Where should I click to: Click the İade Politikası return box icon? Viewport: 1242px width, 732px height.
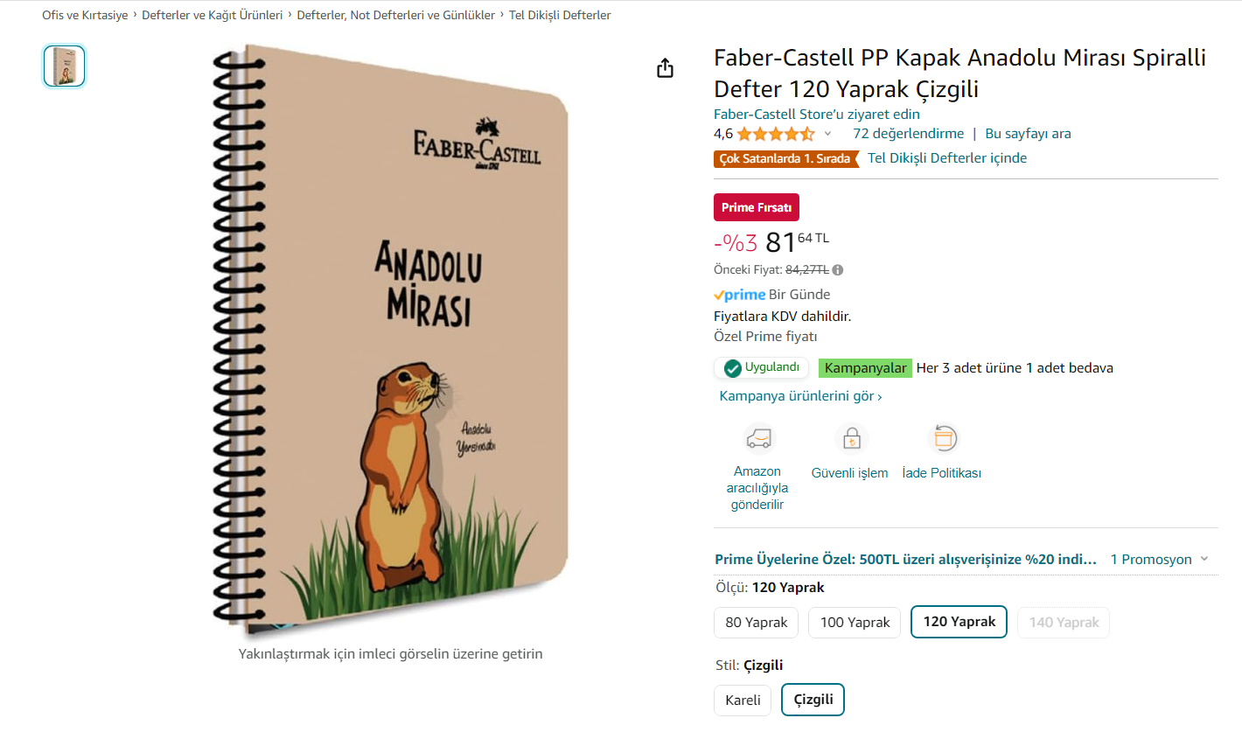pos(942,439)
